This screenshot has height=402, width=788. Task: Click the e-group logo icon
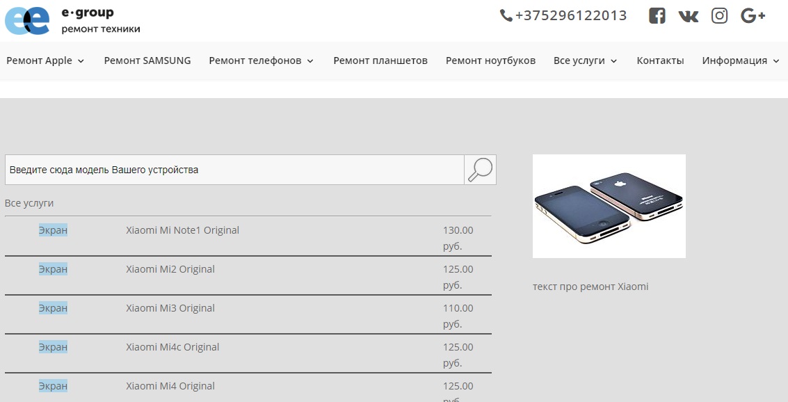click(x=27, y=21)
